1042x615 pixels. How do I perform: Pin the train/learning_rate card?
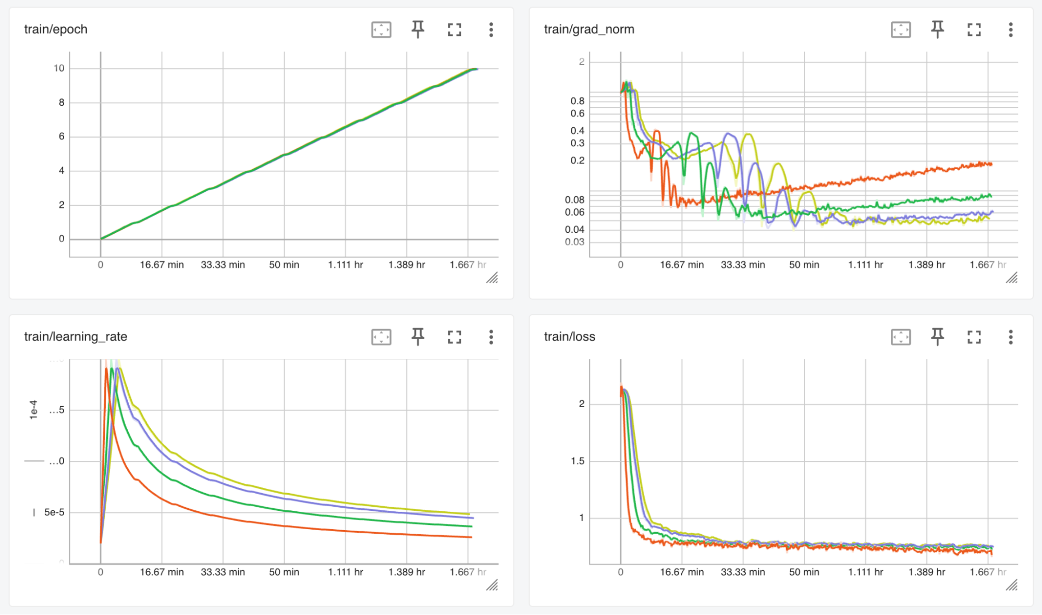[x=418, y=337]
